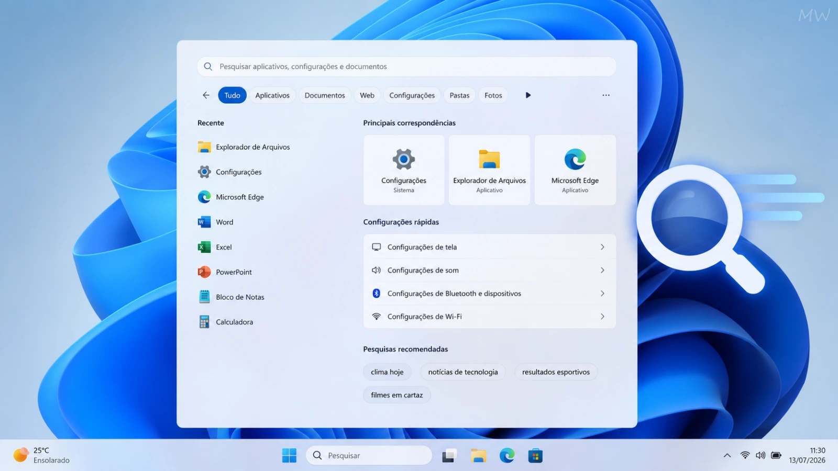Open the Excel icon in Recente
Screen dimensions: 838x471
tap(204, 247)
